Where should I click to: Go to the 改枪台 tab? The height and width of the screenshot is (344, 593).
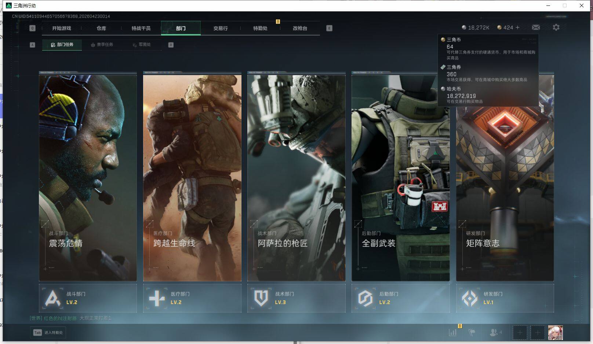tap(300, 28)
